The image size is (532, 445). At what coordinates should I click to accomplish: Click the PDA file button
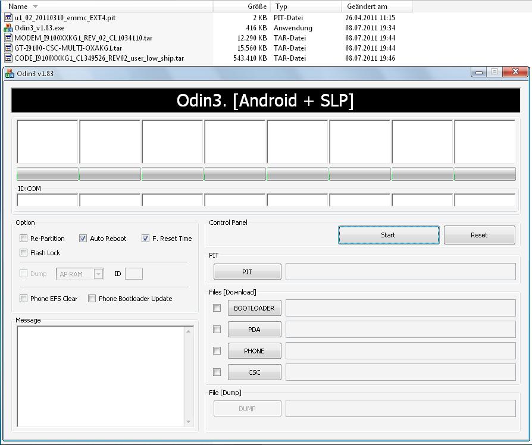click(255, 330)
